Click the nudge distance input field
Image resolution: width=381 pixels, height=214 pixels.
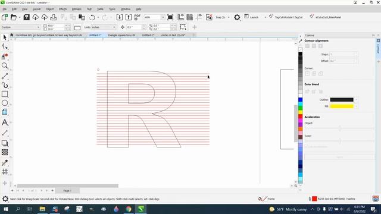click(x=134, y=27)
